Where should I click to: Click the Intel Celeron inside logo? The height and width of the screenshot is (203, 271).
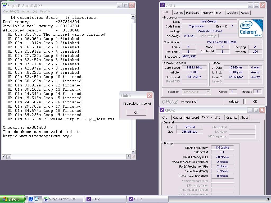coord(251,29)
